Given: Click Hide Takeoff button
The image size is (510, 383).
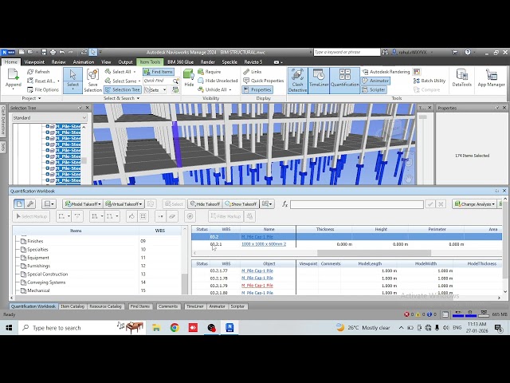Looking at the screenshot, I should pyautogui.click(x=206, y=204).
